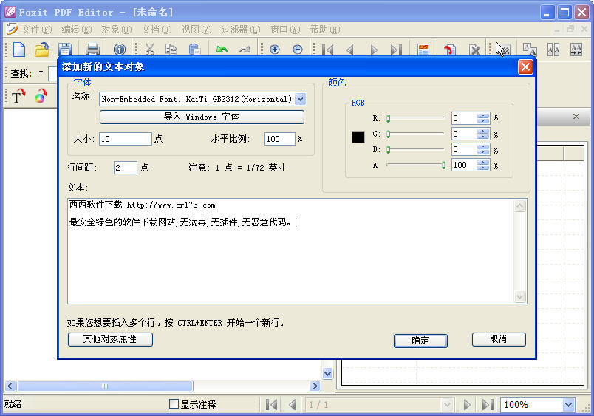Click the B value spinner arrows
The width and height of the screenshot is (594, 416).
coord(482,149)
